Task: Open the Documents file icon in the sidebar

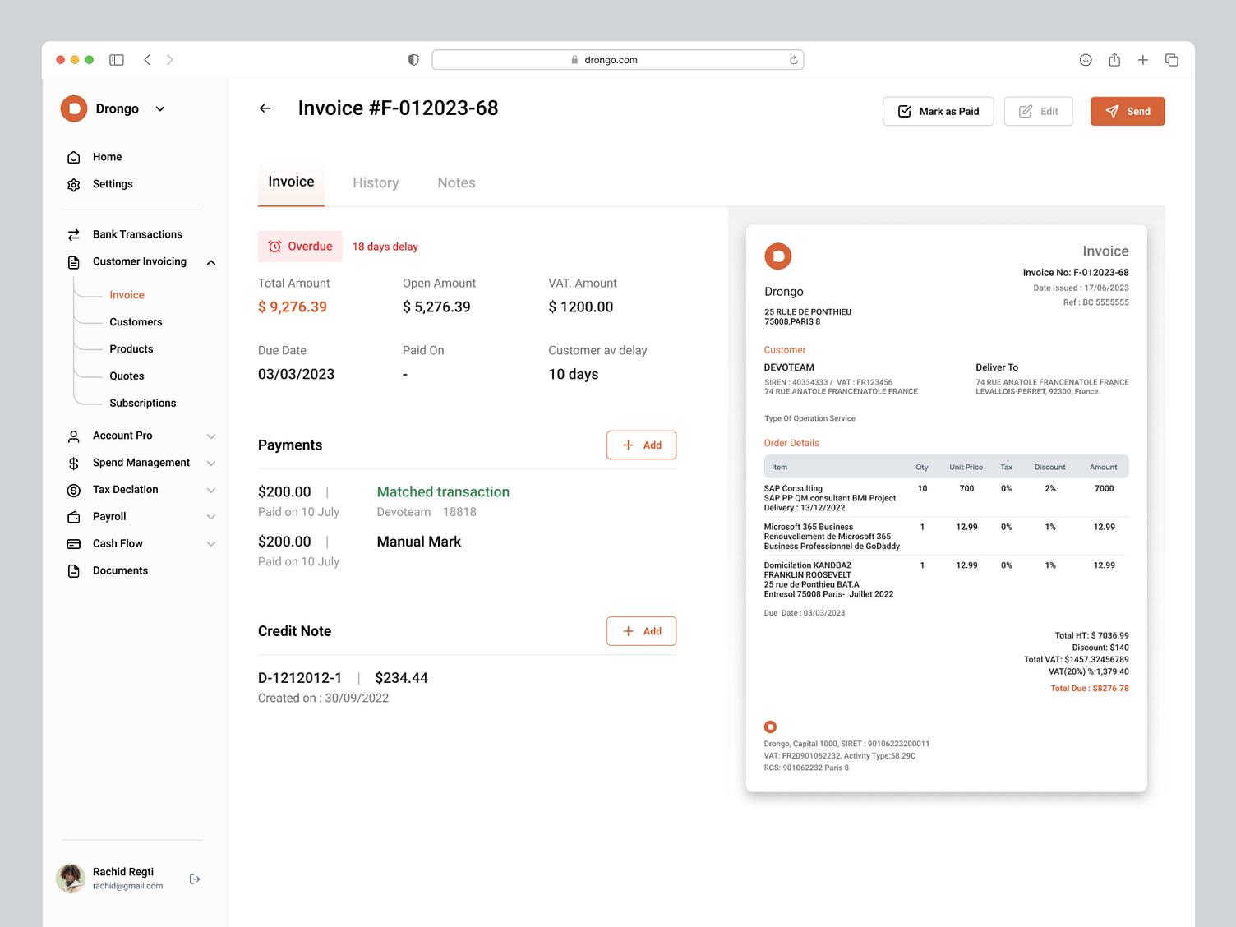Action: (74, 570)
